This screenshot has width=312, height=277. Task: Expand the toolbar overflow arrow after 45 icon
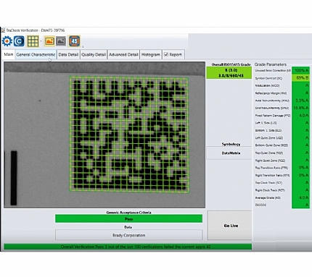click(83, 46)
